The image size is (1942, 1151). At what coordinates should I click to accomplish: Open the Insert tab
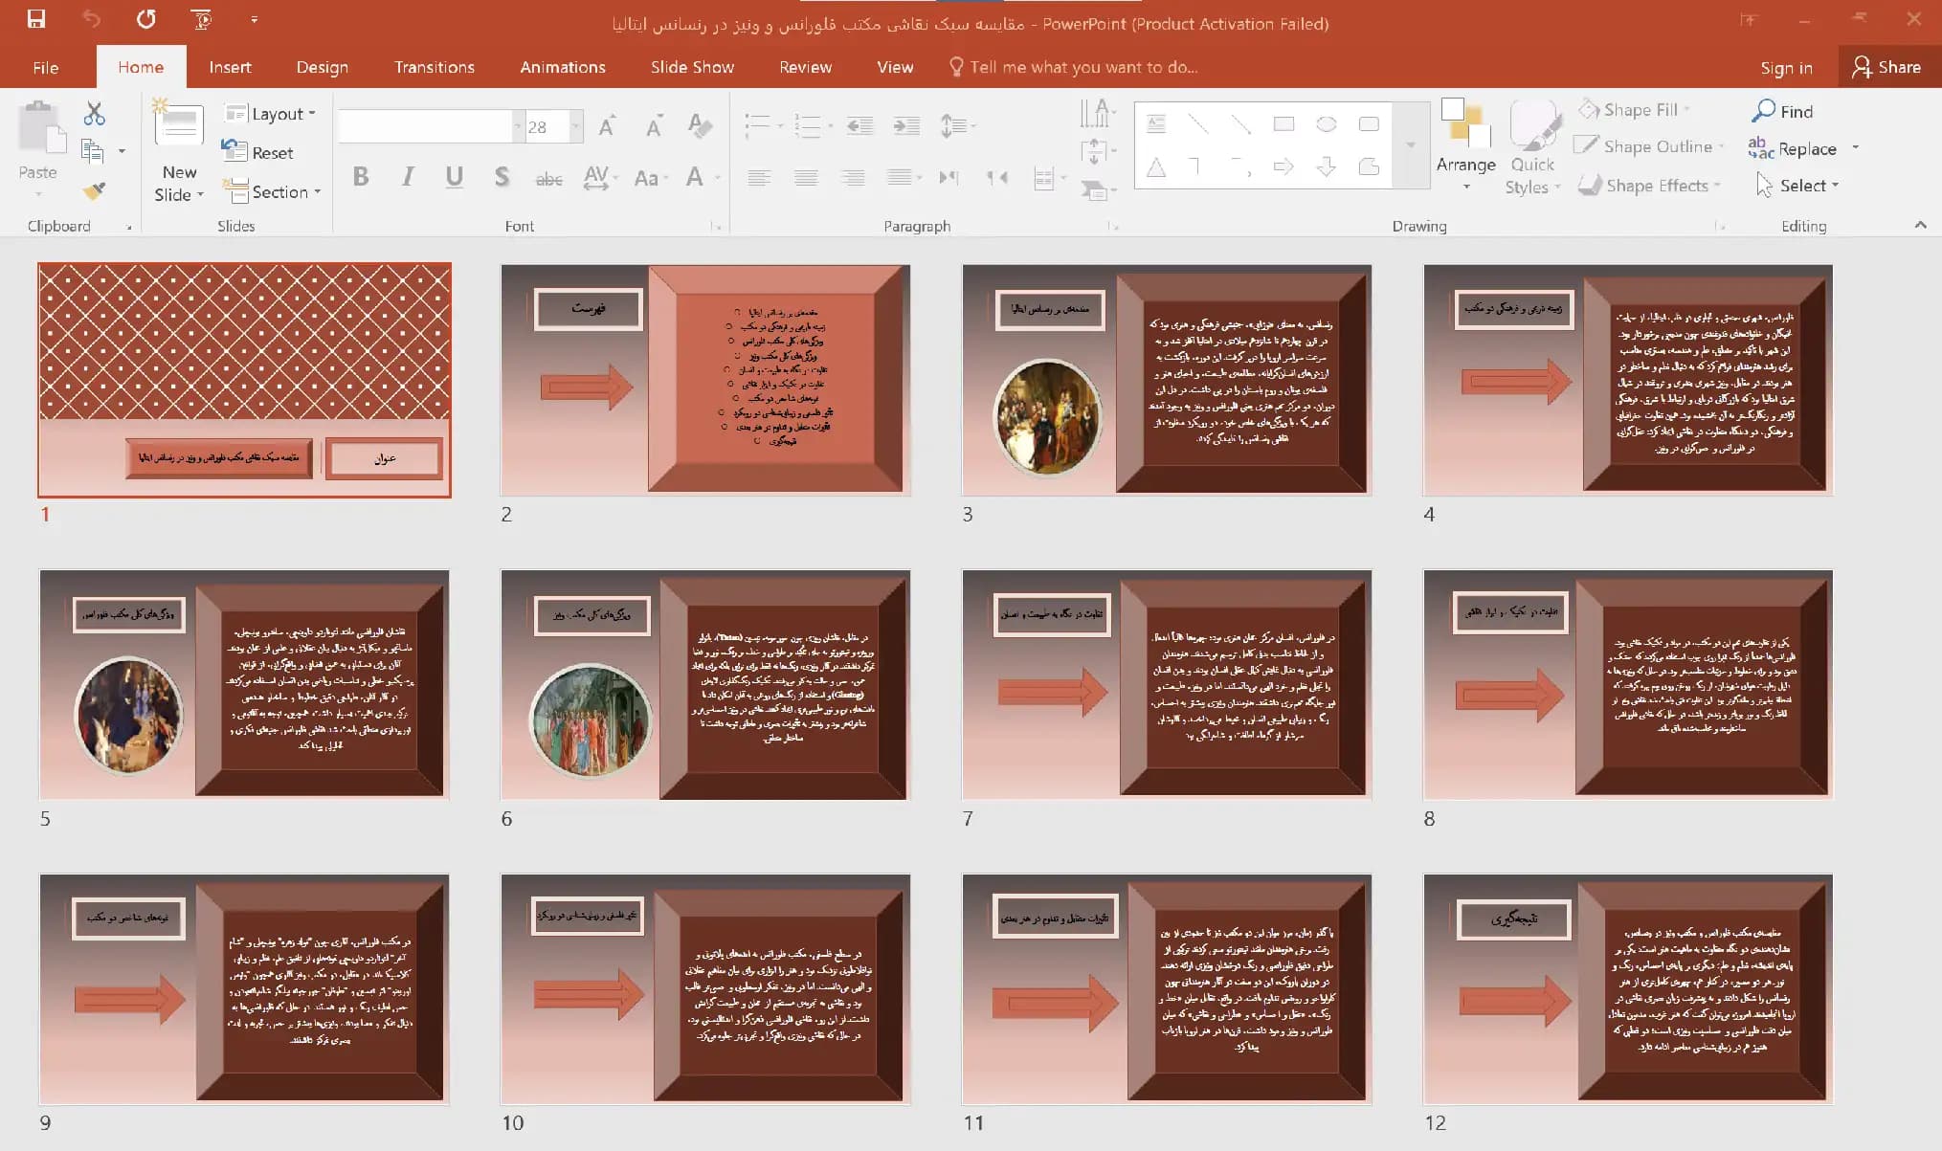click(230, 67)
